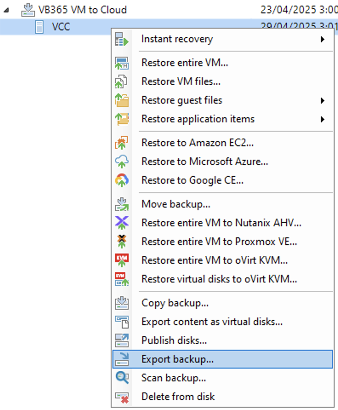
Task: Click the Instant recovery icon
Action: coord(122,39)
